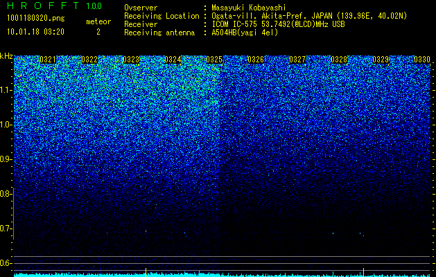Click the 0.6 kHz axis label
Screen dimensions: 436x277
pos(6,263)
